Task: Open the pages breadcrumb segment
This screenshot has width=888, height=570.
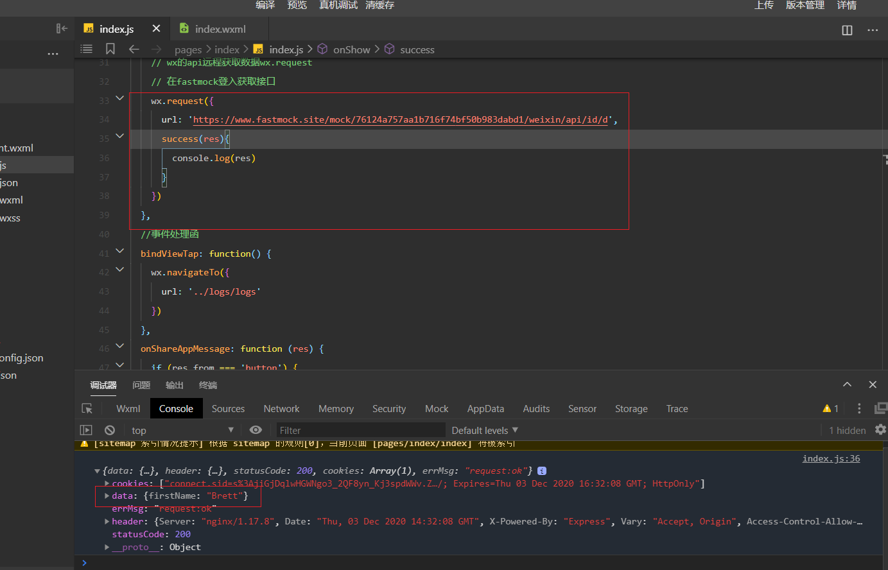Action: (188, 49)
